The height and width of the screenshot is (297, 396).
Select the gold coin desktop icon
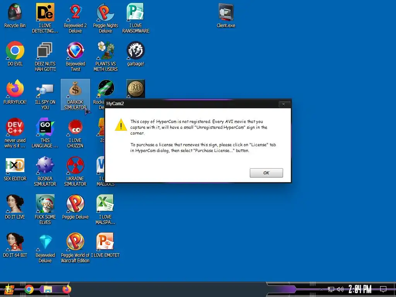(136, 89)
